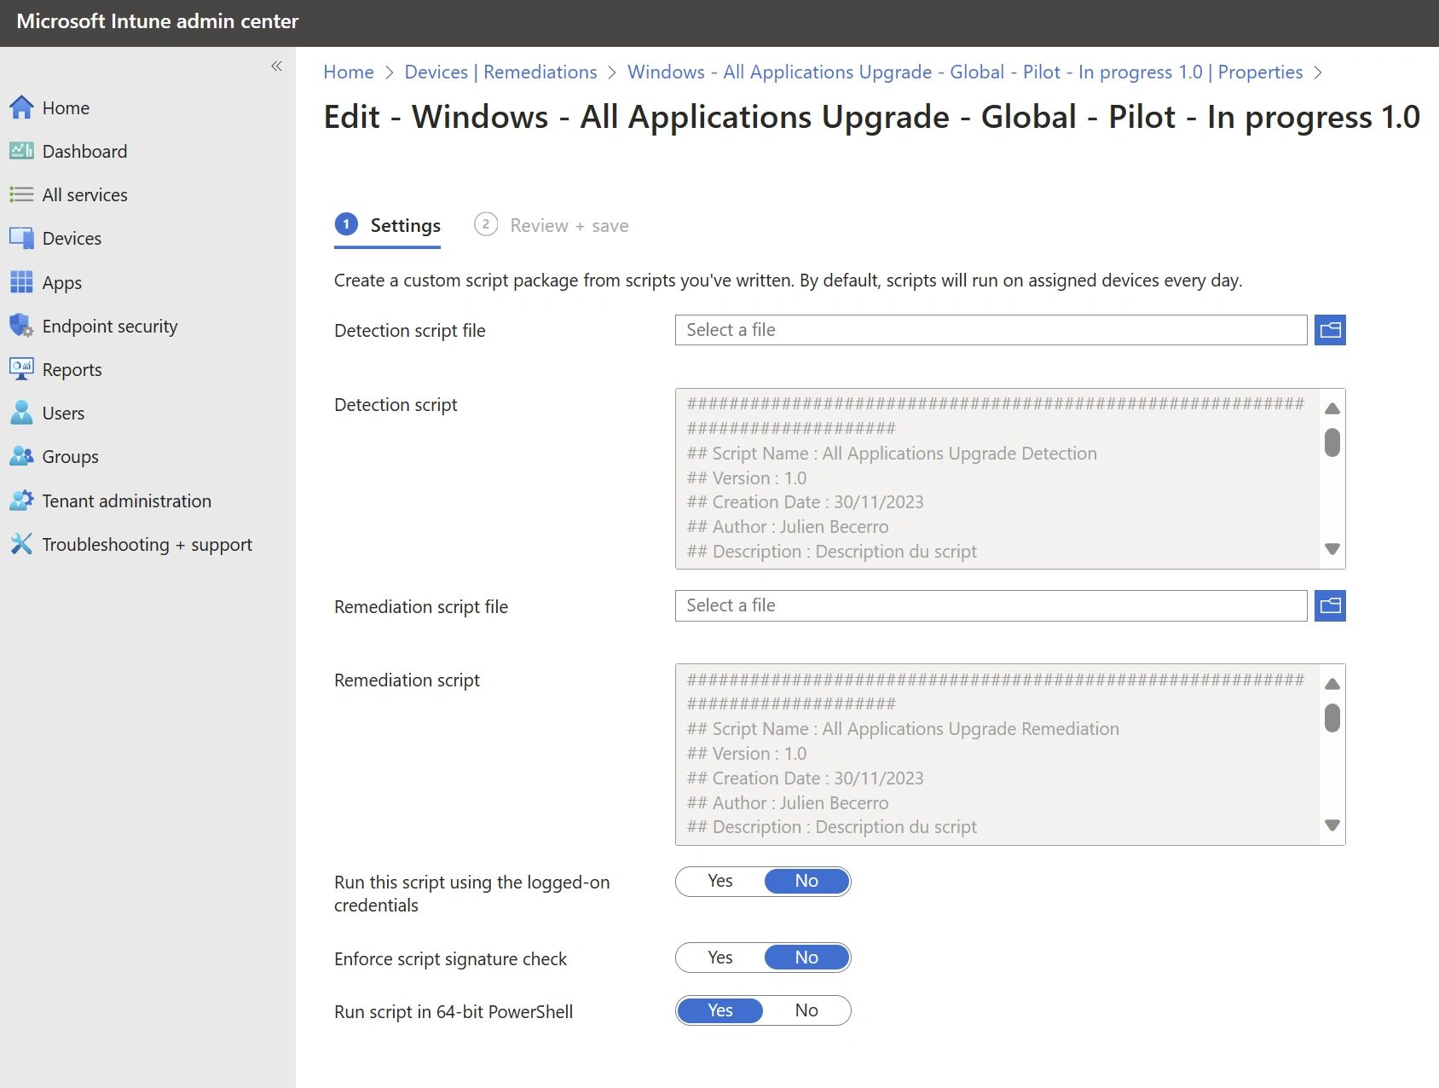Enable enforce script signature check Yes
The height and width of the screenshot is (1088, 1439).
point(720,958)
